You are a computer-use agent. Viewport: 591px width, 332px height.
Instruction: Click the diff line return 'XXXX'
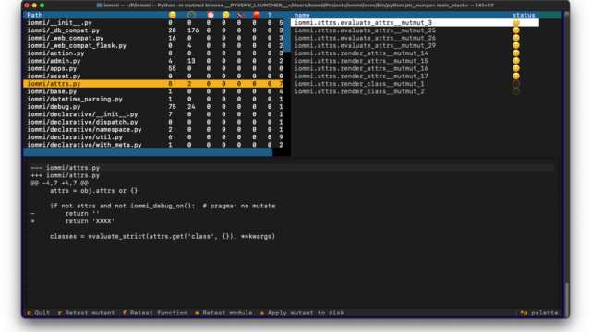tap(90, 221)
